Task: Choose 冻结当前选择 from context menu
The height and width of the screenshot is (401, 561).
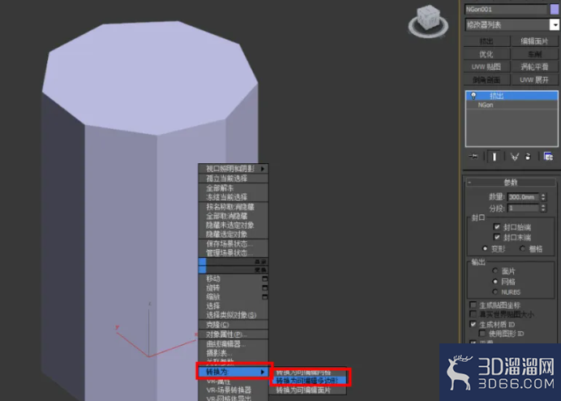Action: 233,196
